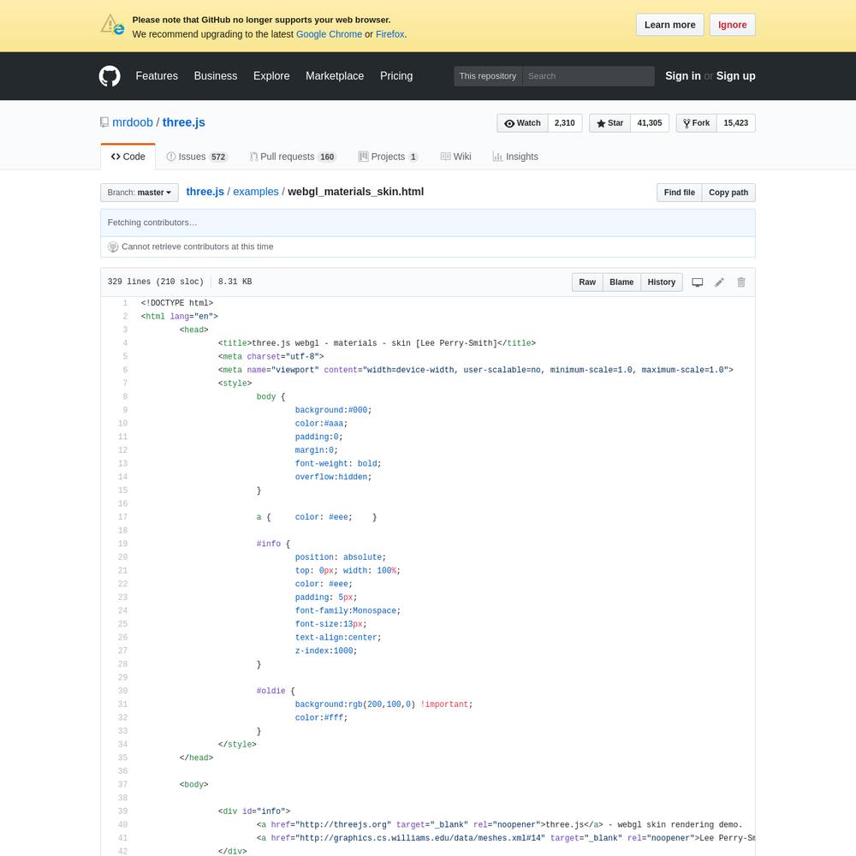Click the watchers count 2,310

click(x=565, y=122)
